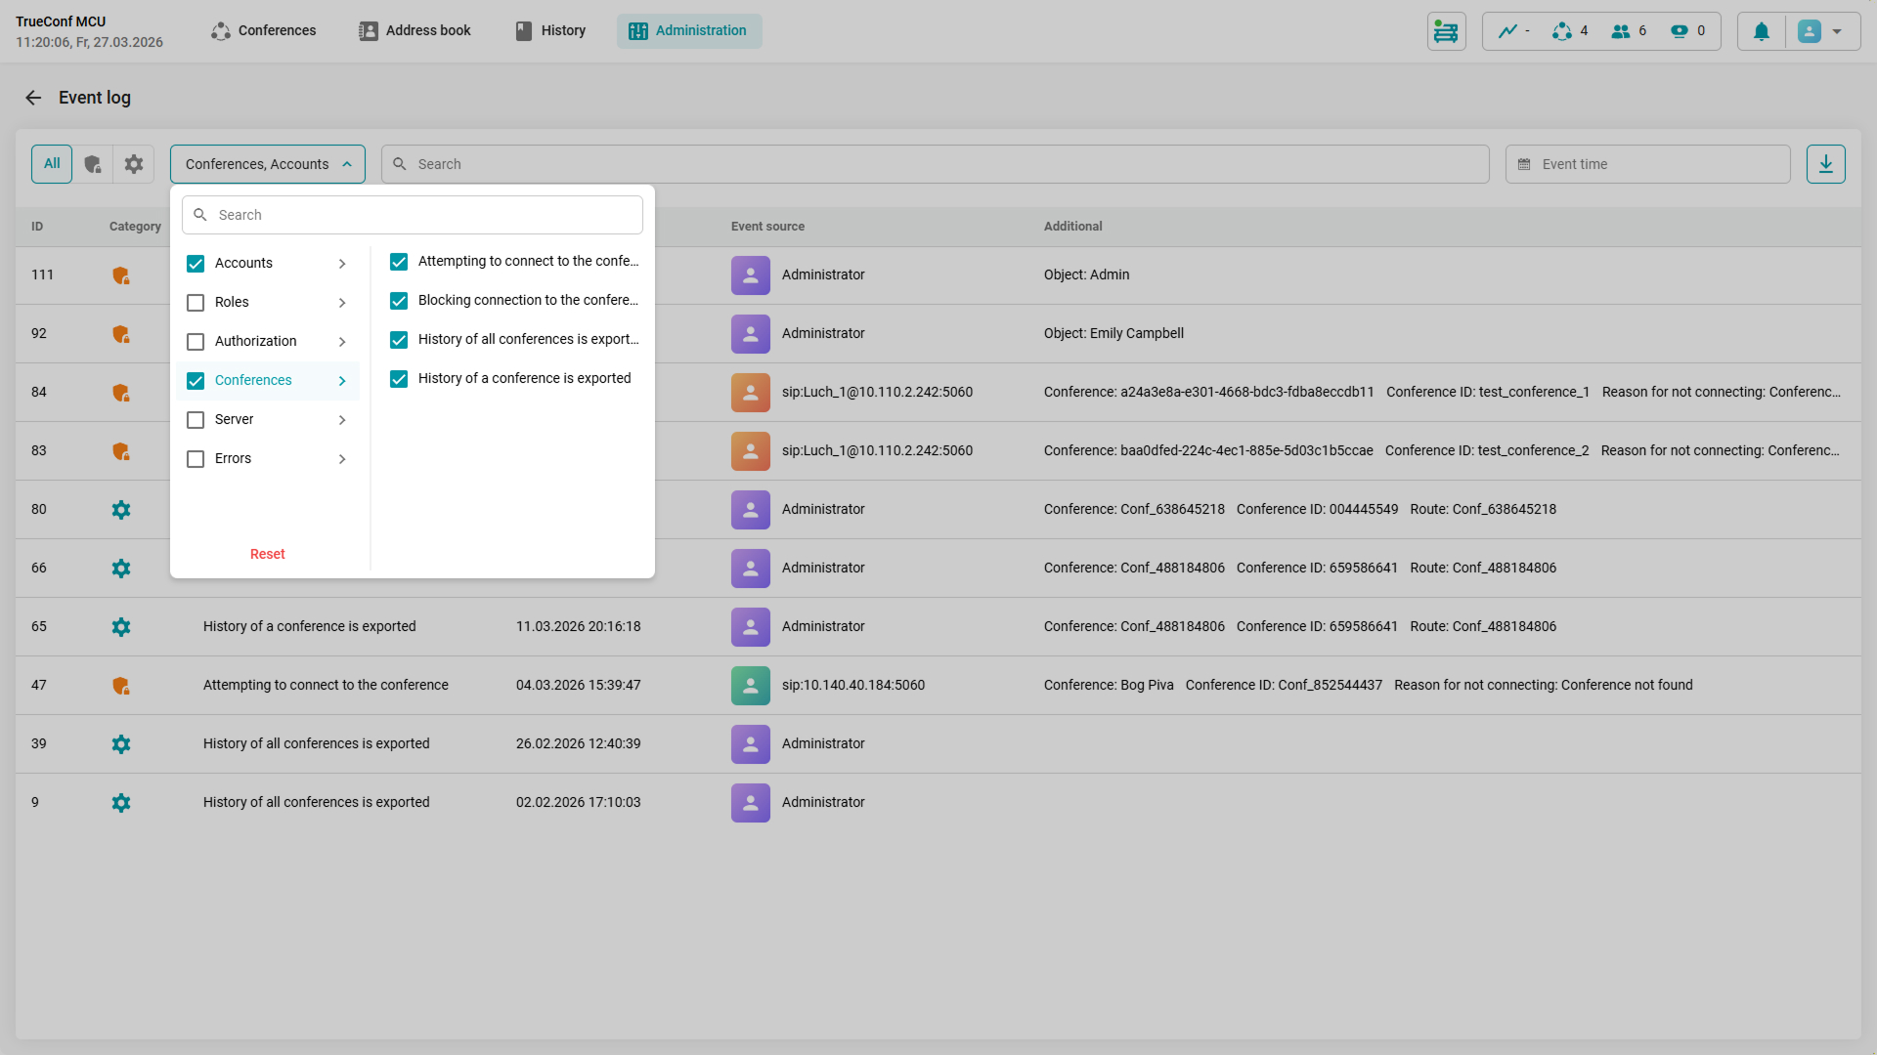
Task: Click the All events filter button
Action: (x=52, y=164)
